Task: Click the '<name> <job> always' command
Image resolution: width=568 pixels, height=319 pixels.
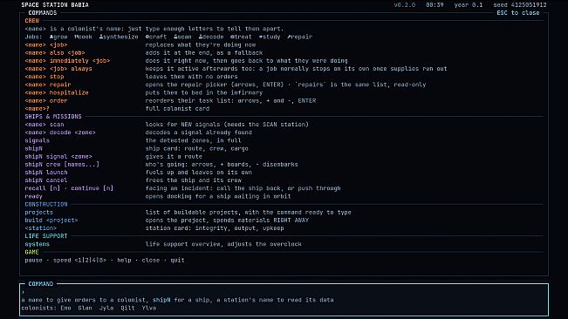Action: 58,69
